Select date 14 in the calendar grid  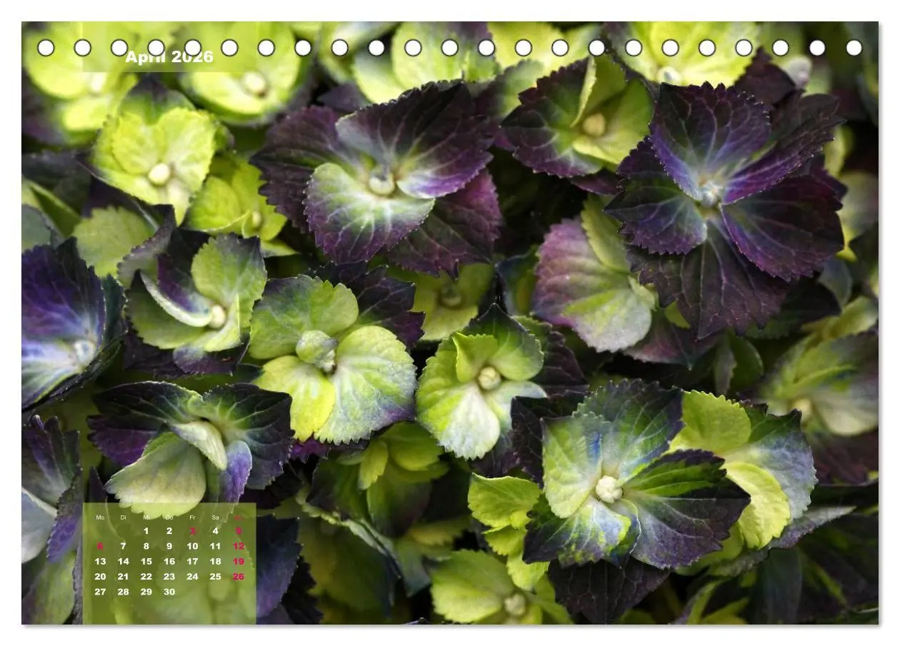click(123, 562)
